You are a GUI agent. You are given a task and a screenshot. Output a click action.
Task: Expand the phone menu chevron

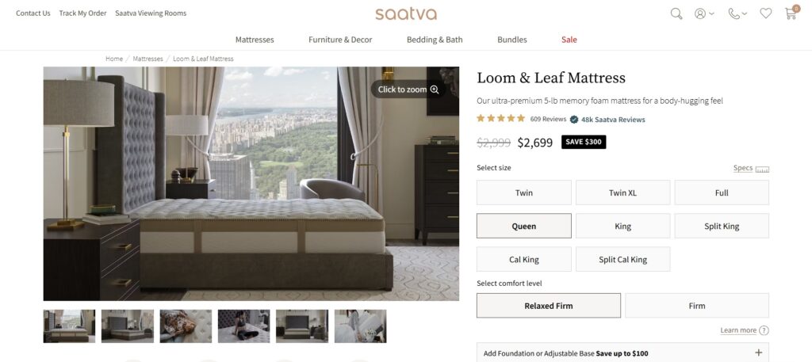(x=745, y=13)
